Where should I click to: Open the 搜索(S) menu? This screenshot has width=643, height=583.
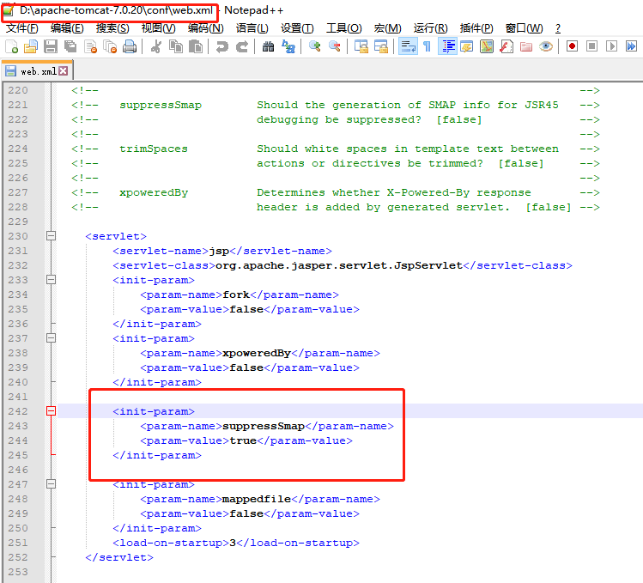pos(112,28)
